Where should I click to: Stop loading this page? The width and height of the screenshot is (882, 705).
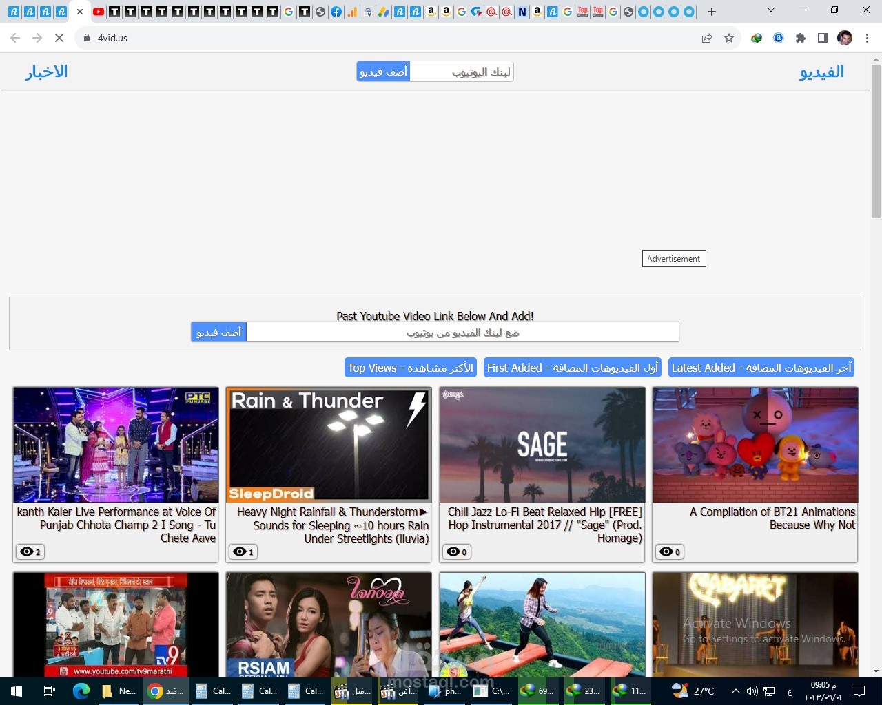59,38
